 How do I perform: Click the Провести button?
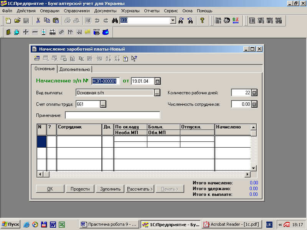[80, 189]
